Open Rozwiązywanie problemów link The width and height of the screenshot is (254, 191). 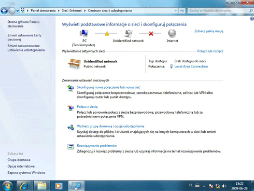[x=97, y=146]
